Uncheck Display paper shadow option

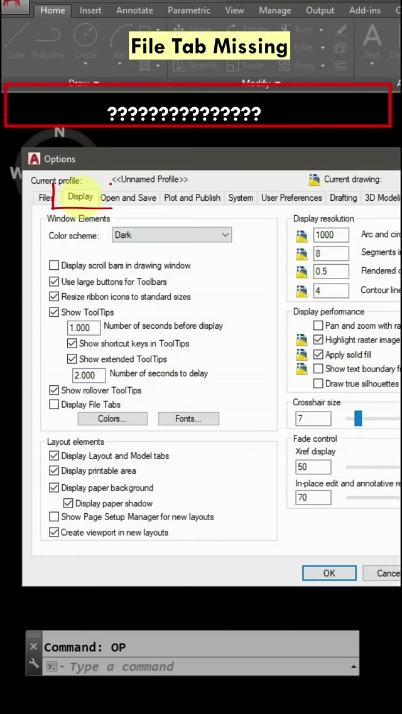click(68, 503)
